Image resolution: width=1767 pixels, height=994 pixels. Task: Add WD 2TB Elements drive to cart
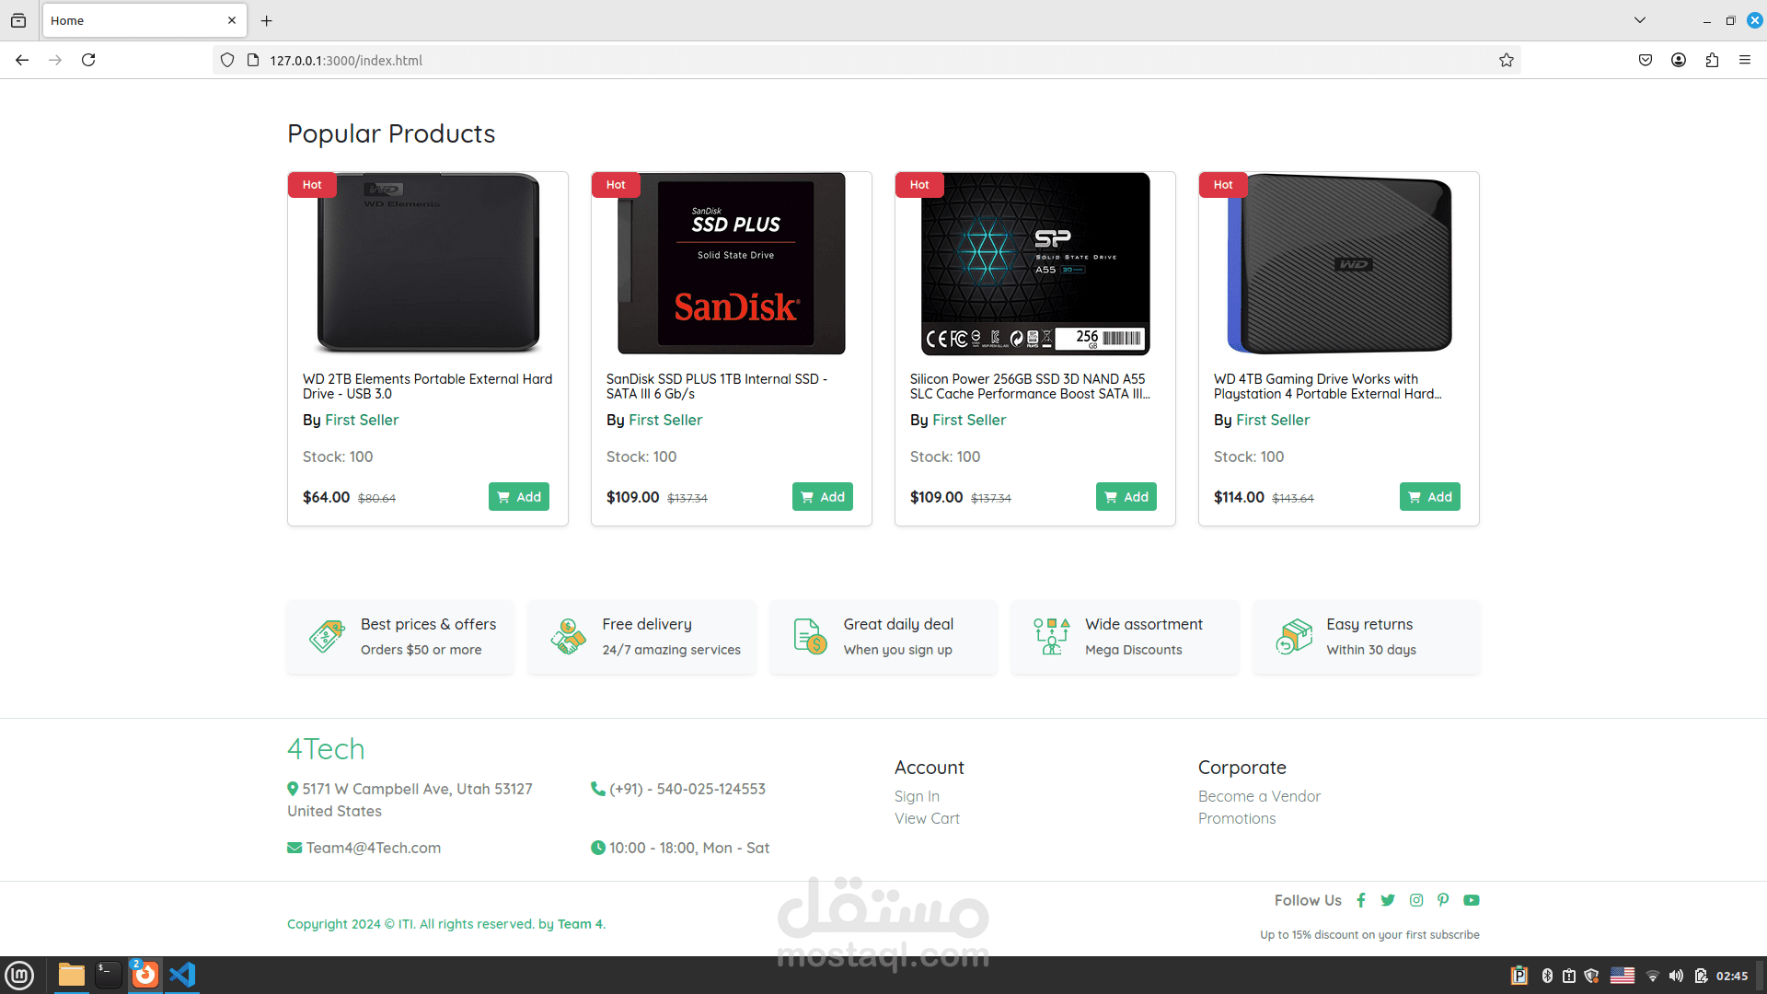pos(519,497)
